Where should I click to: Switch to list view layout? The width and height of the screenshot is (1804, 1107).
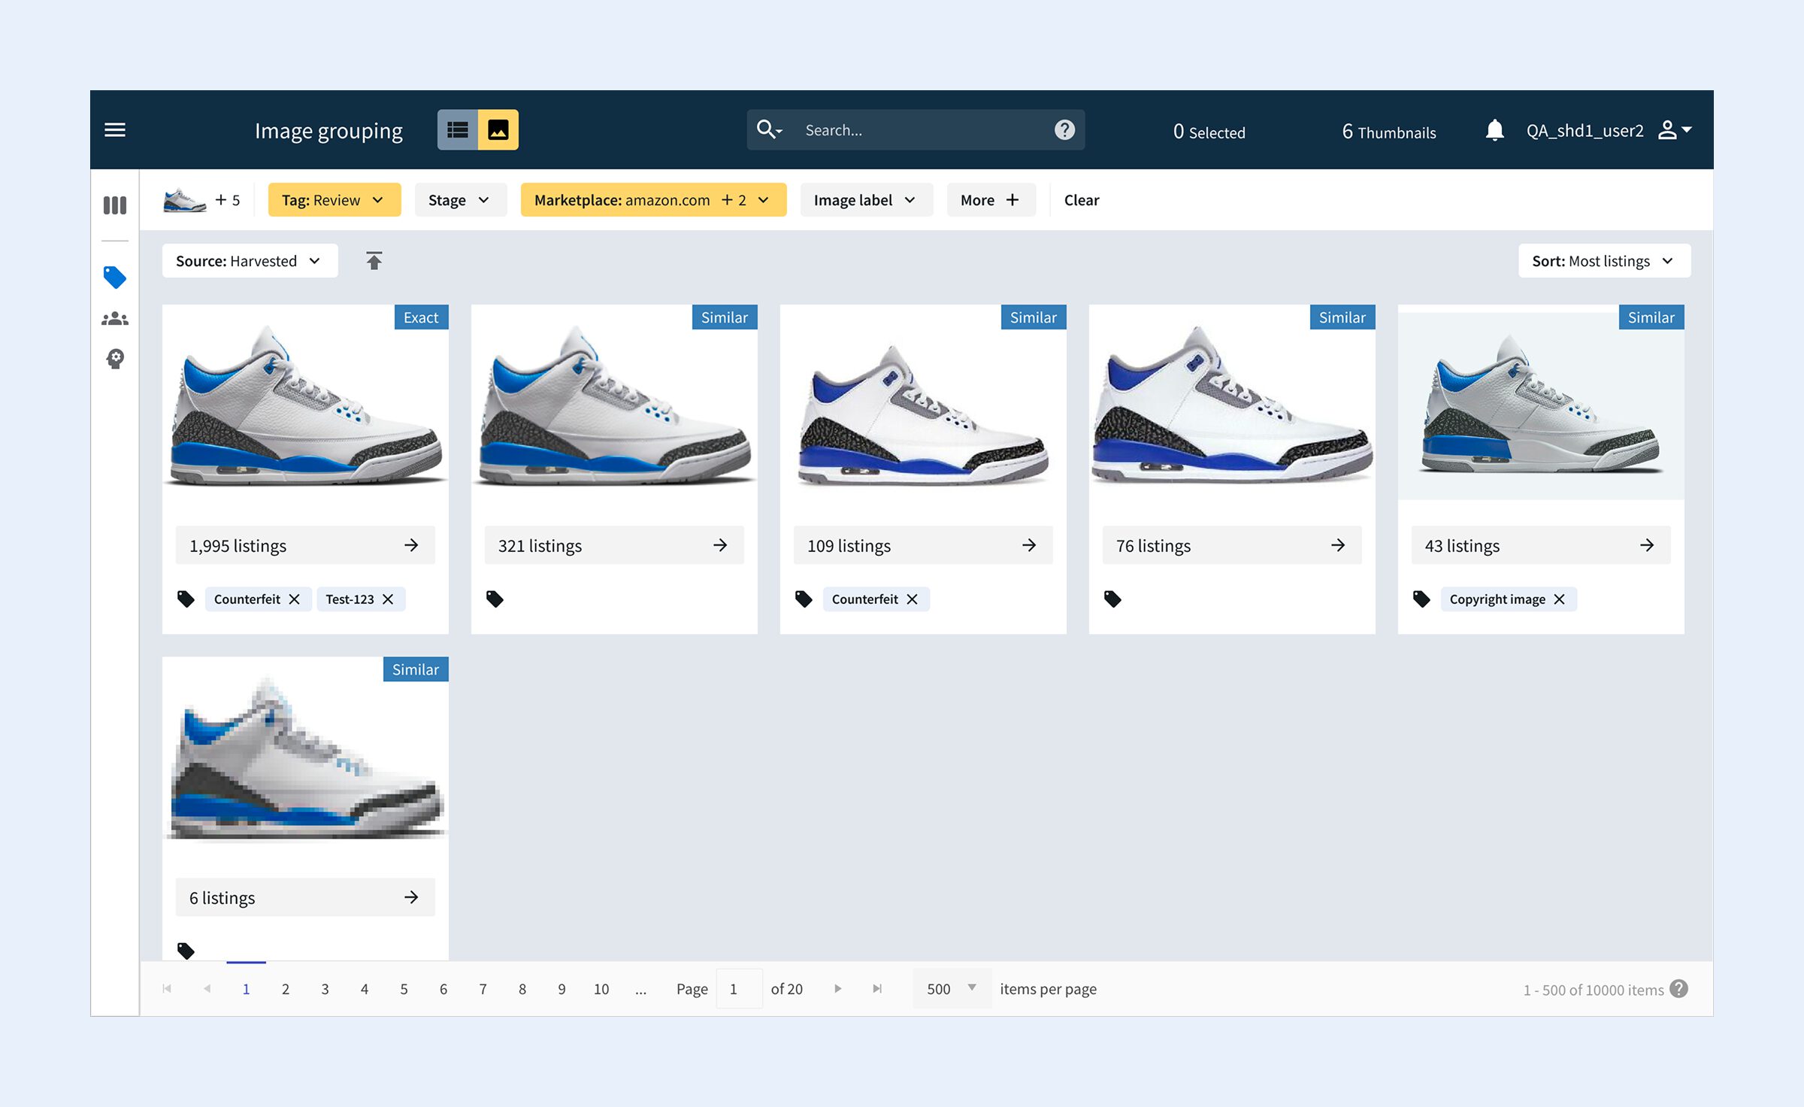[x=458, y=130]
